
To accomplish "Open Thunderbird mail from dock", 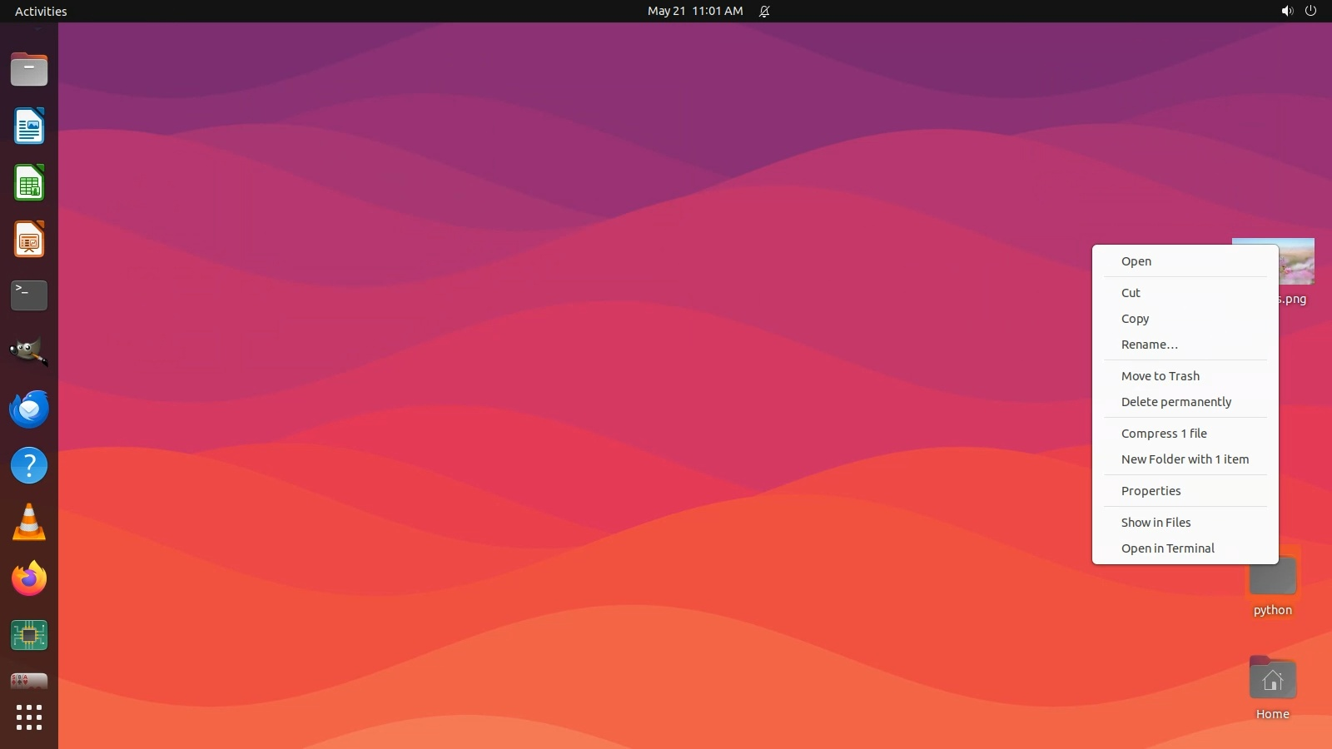I will (x=29, y=409).
